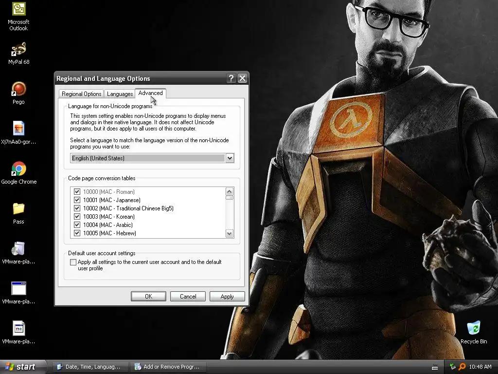The height and width of the screenshot is (374, 498).
Task: Uncheck 10004 (MAC - Arabic) code page
Action: pyautogui.click(x=77, y=225)
